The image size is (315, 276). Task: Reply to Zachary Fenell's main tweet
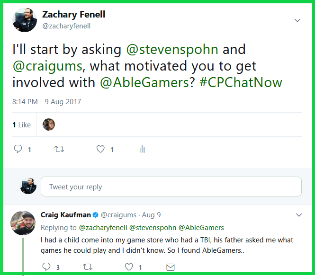click(18, 149)
